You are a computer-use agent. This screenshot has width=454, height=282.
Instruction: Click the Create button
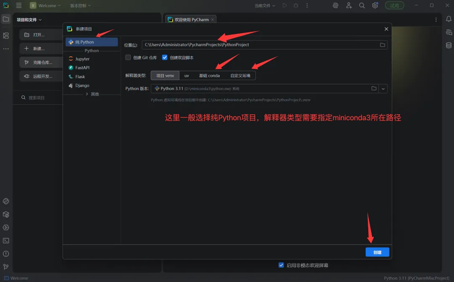pyautogui.click(x=377, y=252)
